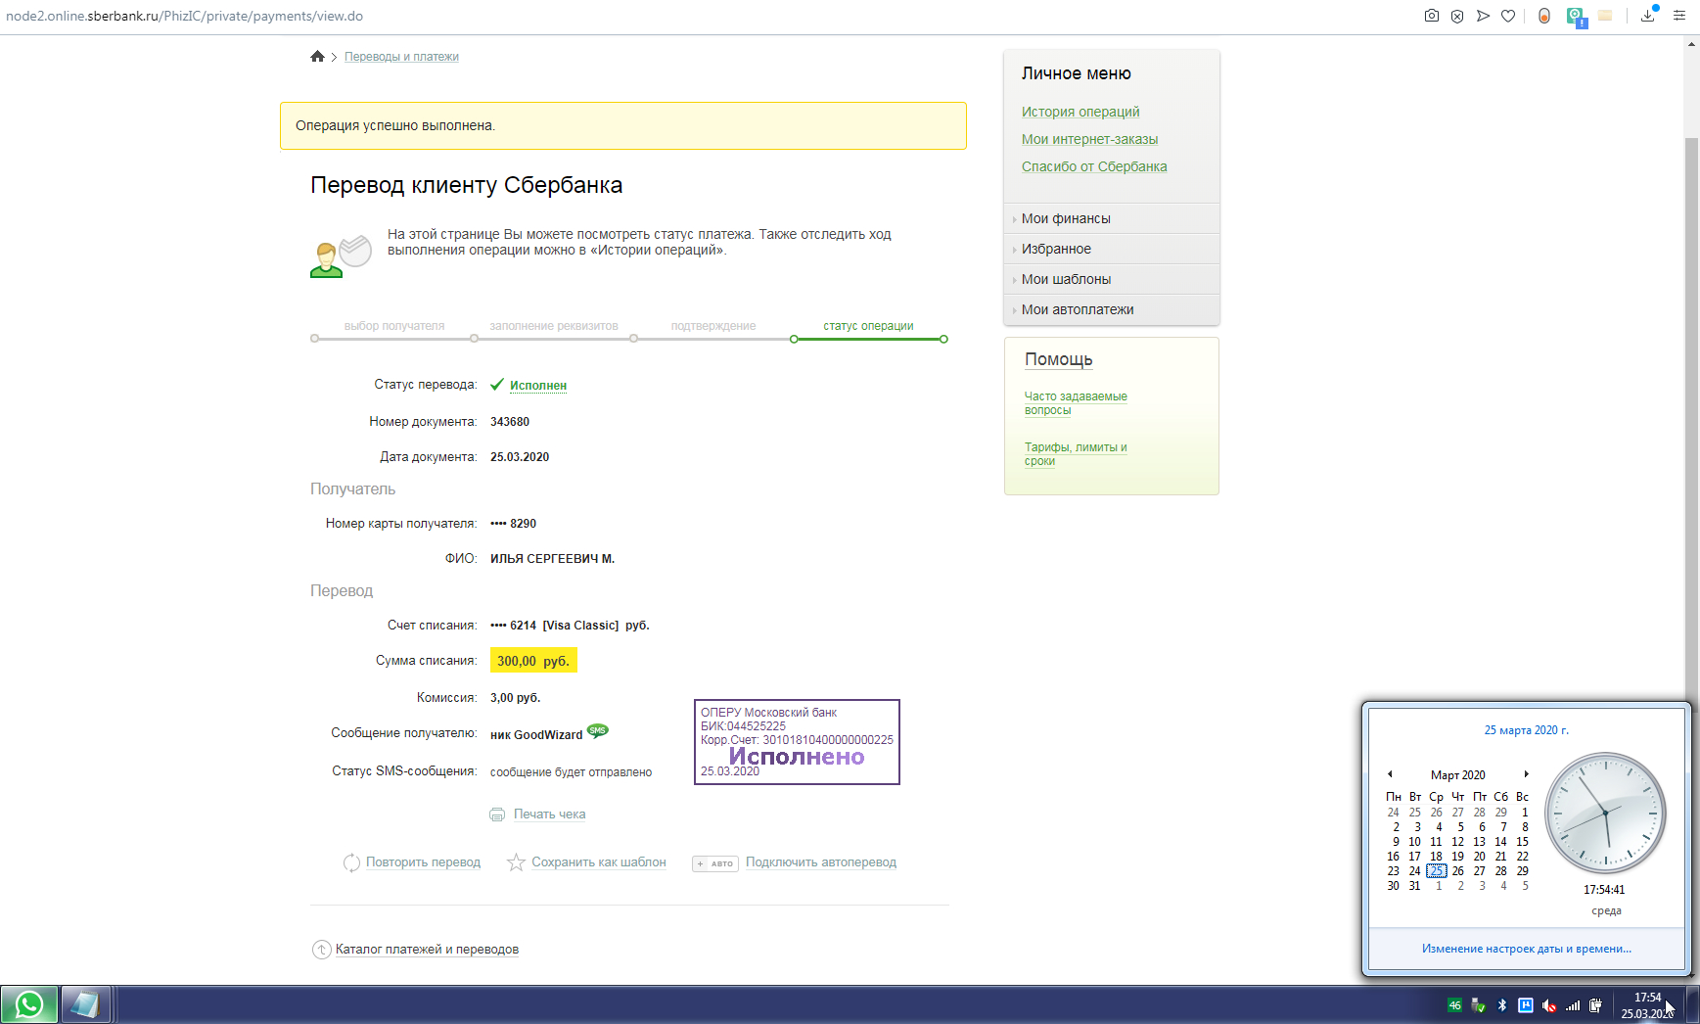The width and height of the screenshot is (1700, 1024).
Task: Click the browser address bar URL
Action: pos(185,16)
